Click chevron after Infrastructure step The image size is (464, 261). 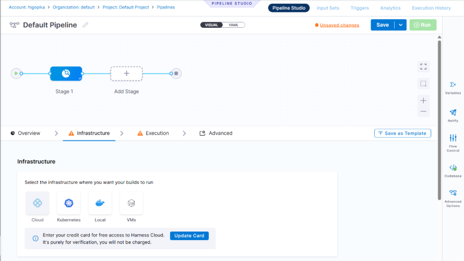click(121, 133)
